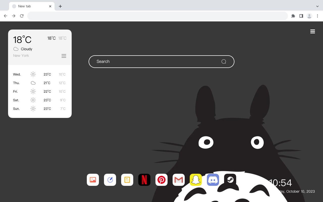Click the Extensions puzzle icon
Viewport: 323px width, 202px height.
coord(293,16)
